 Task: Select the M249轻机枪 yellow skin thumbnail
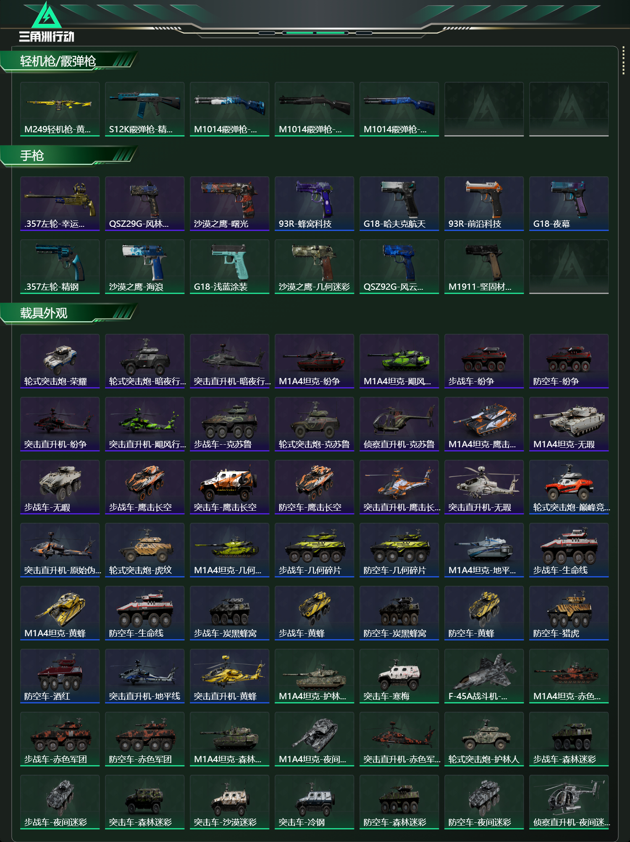coord(60,109)
